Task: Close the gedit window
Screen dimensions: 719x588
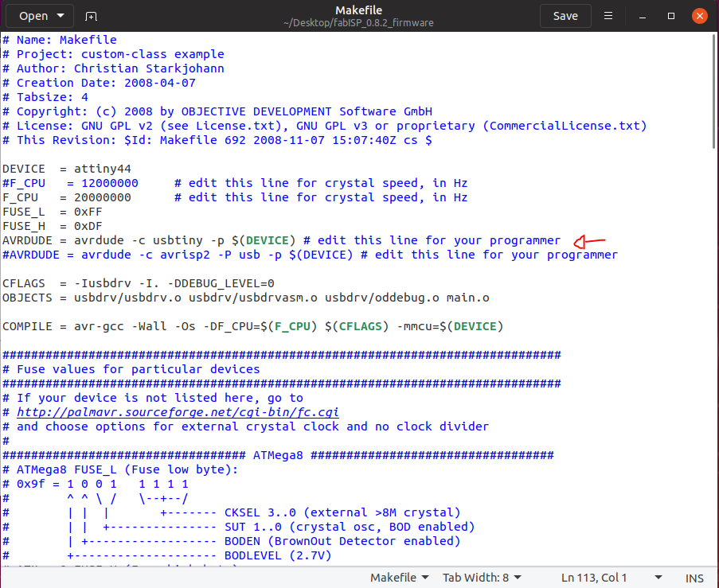Action: click(x=700, y=16)
